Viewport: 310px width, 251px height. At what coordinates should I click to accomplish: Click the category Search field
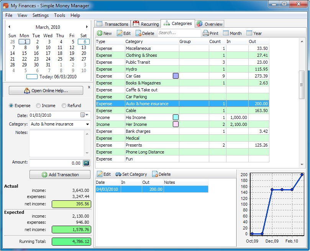click(x=179, y=33)
